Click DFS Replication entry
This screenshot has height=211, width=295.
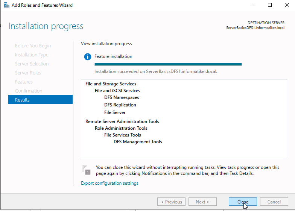tap(120, 105)
